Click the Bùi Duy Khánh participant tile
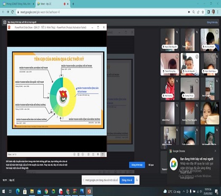Image resolution: width=221 pixels, height=196 pixels. coord(210,40)
